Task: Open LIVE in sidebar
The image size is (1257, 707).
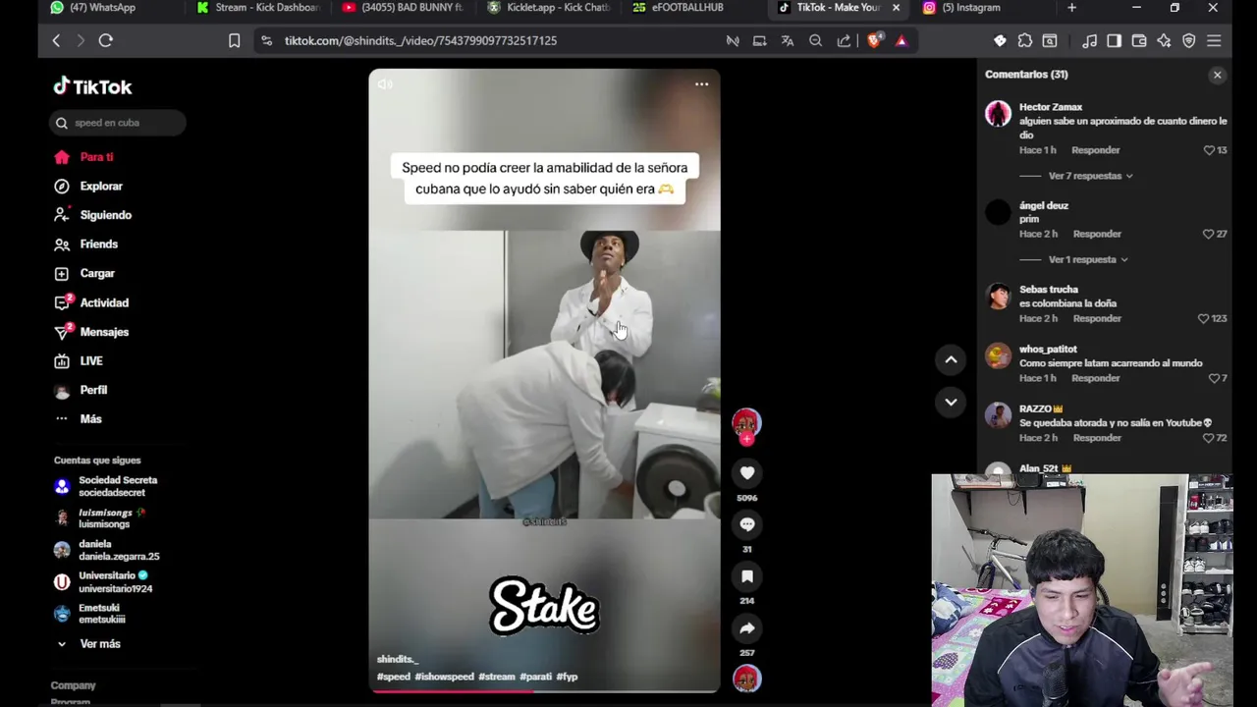Action: pos(90,361)
